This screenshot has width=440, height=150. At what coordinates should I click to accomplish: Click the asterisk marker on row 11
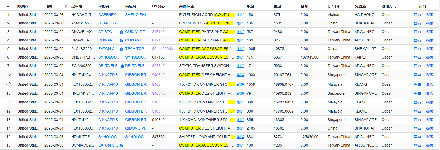click(6, 102)
